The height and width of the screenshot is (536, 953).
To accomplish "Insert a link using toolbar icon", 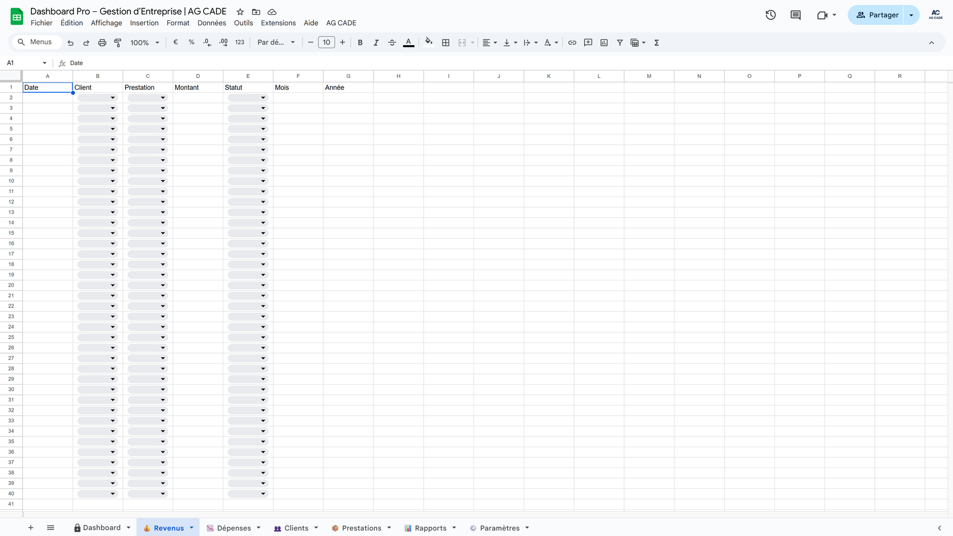I will [572, 43].
